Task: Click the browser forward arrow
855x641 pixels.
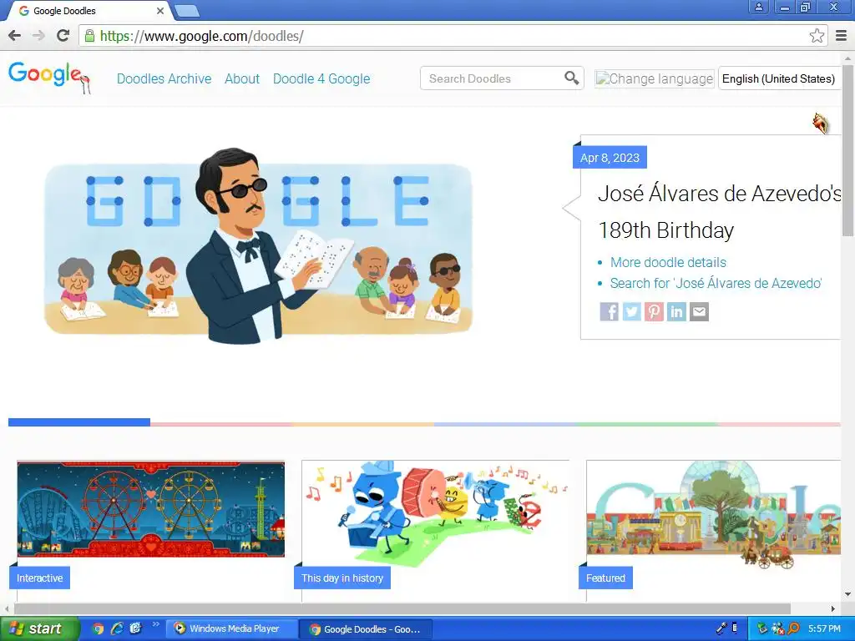Action: [38, 36]
